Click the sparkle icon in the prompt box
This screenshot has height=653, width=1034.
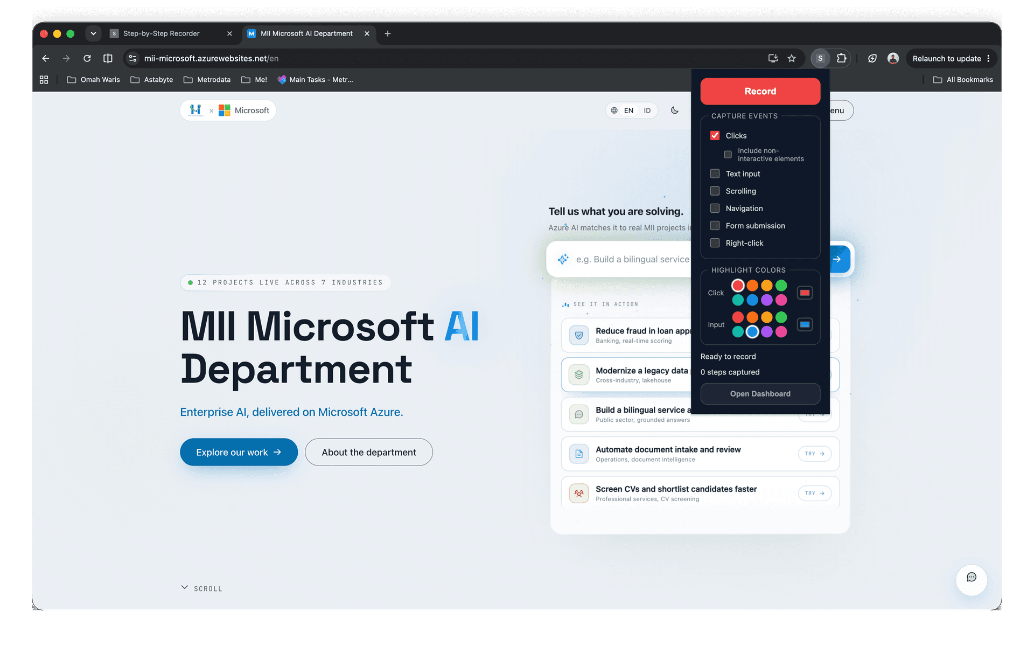(x=563, y=259)
